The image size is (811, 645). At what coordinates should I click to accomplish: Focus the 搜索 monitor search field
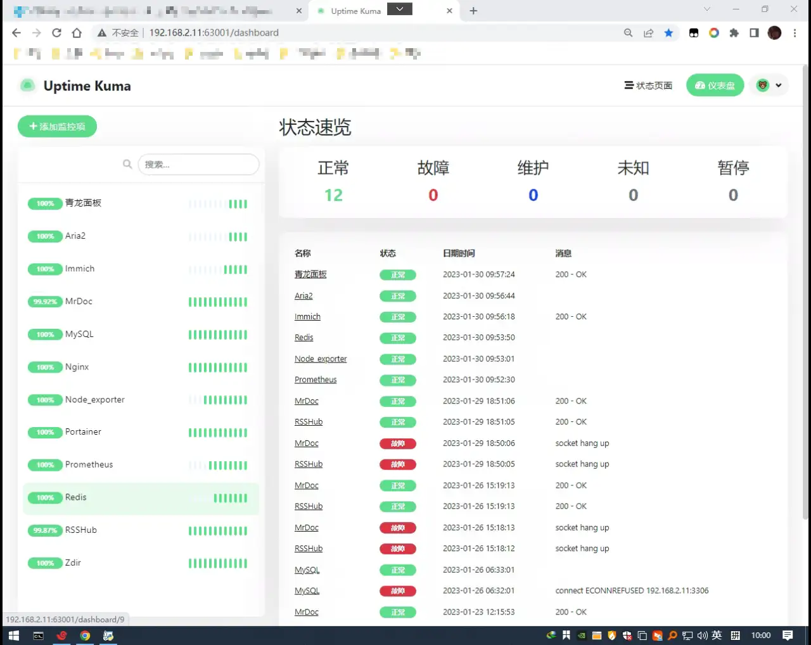pyautogui.click(x=198, y=164)
